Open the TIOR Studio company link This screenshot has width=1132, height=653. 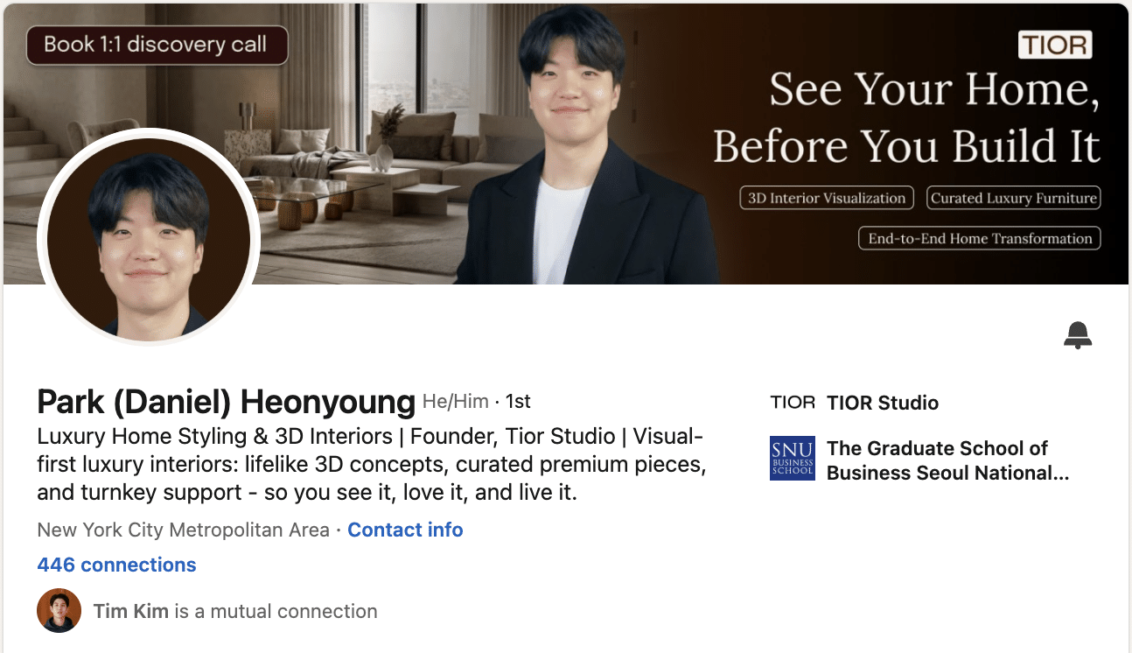[883, 403]
